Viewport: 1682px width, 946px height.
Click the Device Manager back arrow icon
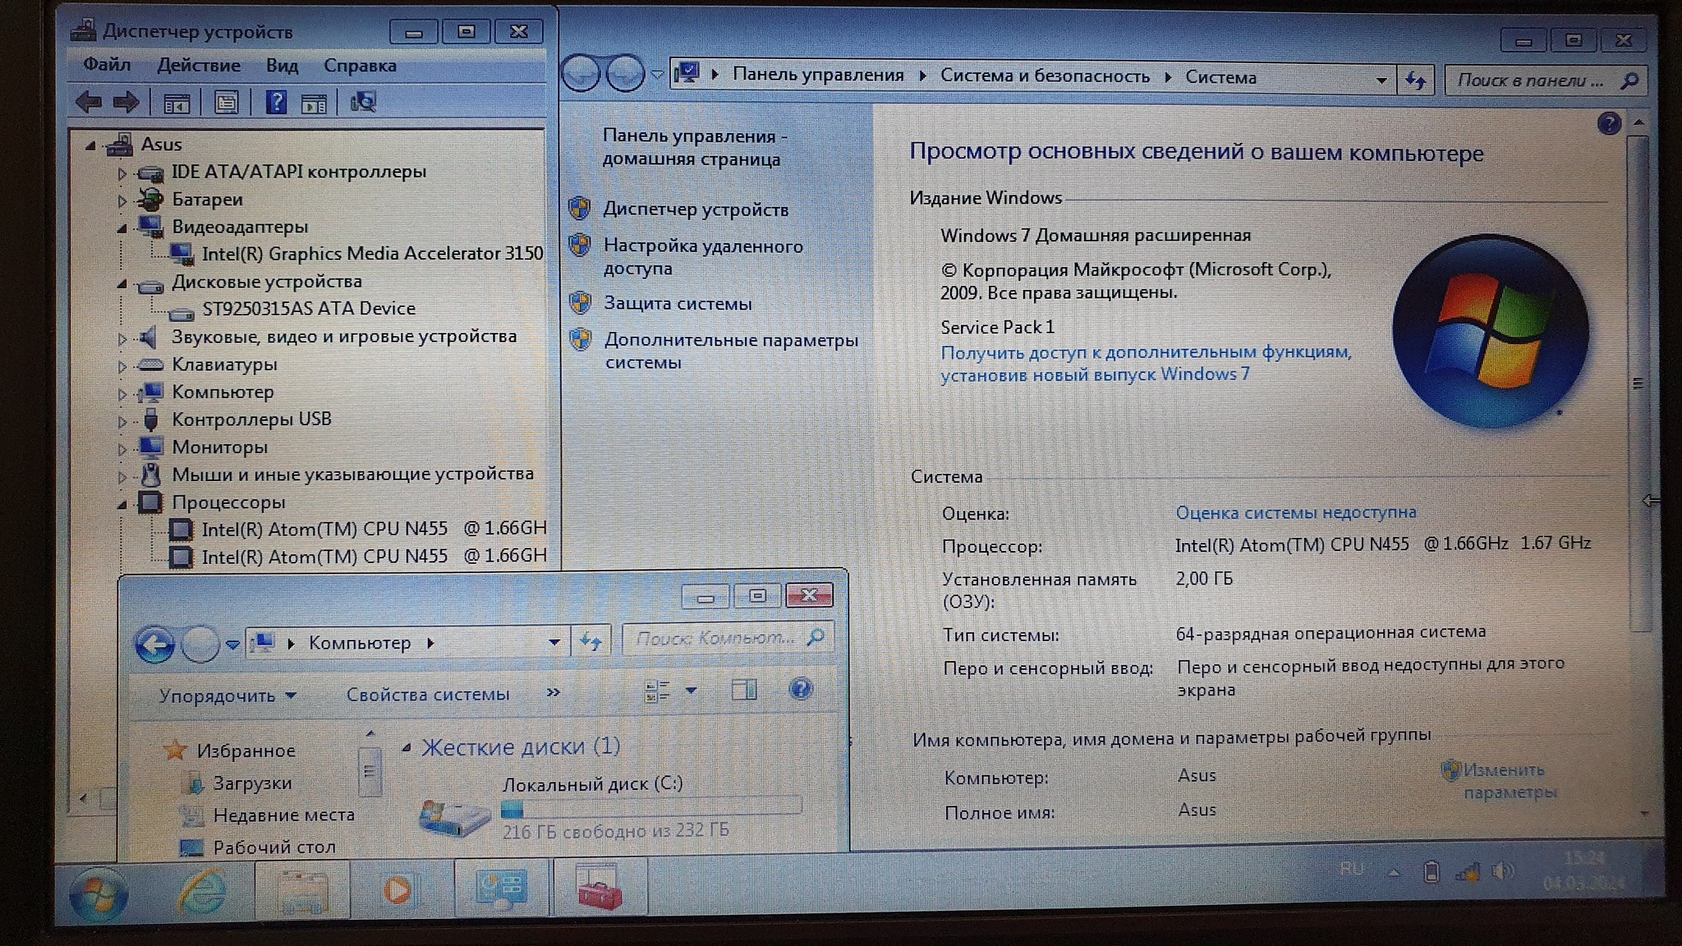click(88, 103)
